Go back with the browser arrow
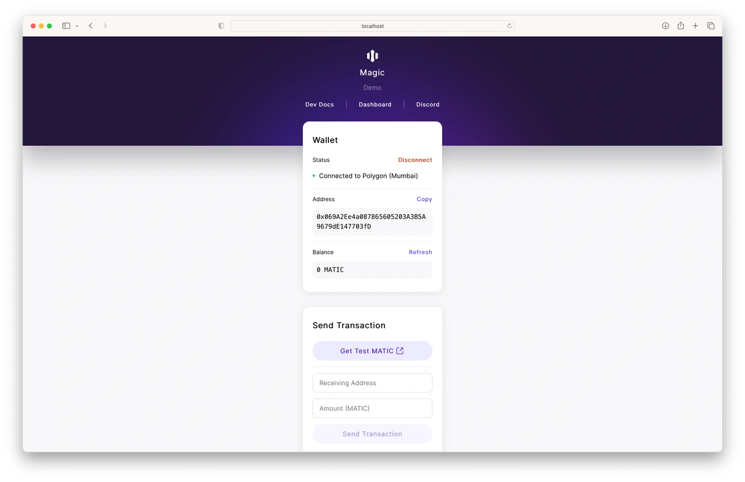Screen dimensions: 745x482 (x=91, y=26)
